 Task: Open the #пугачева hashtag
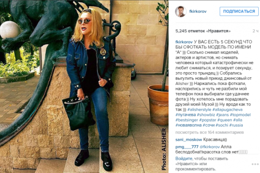tap(185, 115)
